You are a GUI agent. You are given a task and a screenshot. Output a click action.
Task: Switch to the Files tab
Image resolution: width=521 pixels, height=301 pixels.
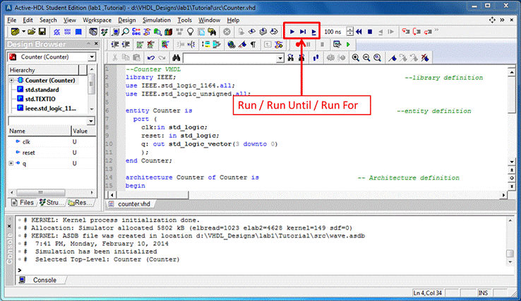tap(23, 203)
